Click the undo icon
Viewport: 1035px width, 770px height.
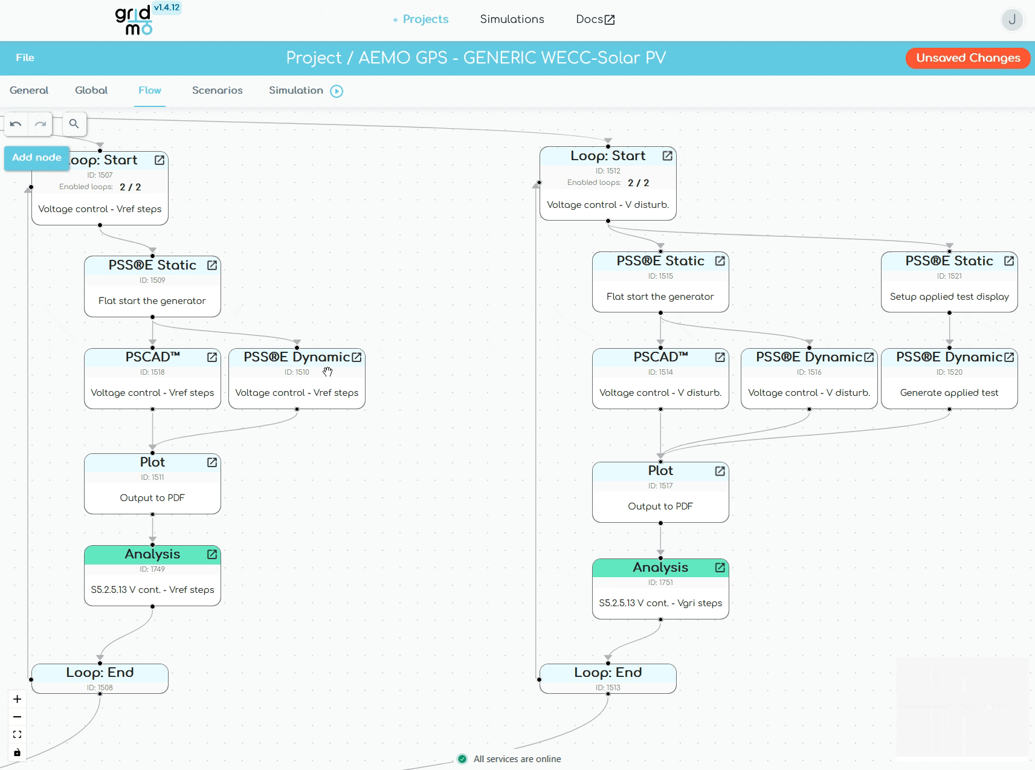[x=16, y=124]
